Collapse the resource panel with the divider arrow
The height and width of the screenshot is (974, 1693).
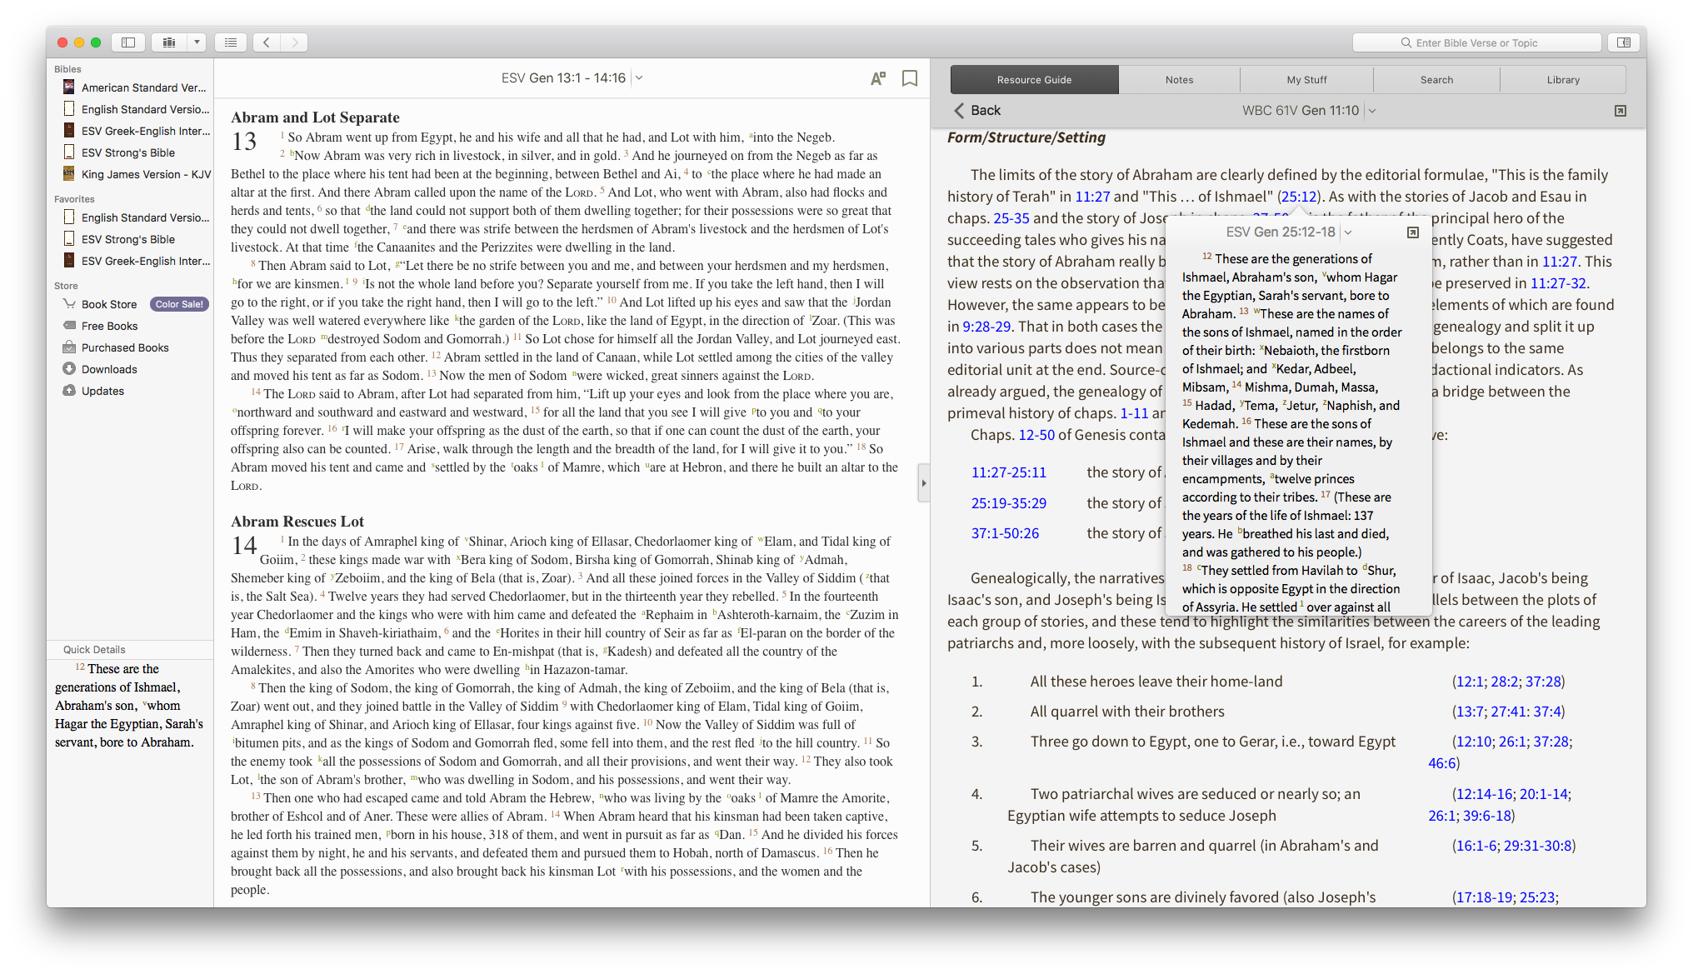[923, 482]
